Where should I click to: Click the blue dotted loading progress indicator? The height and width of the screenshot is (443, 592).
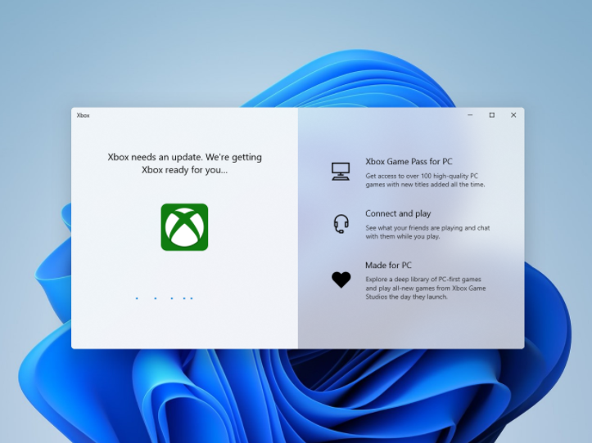tap(165, 298)
